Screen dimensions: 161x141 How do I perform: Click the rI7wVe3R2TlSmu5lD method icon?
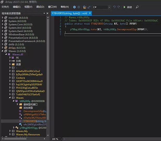coord(20,118)
